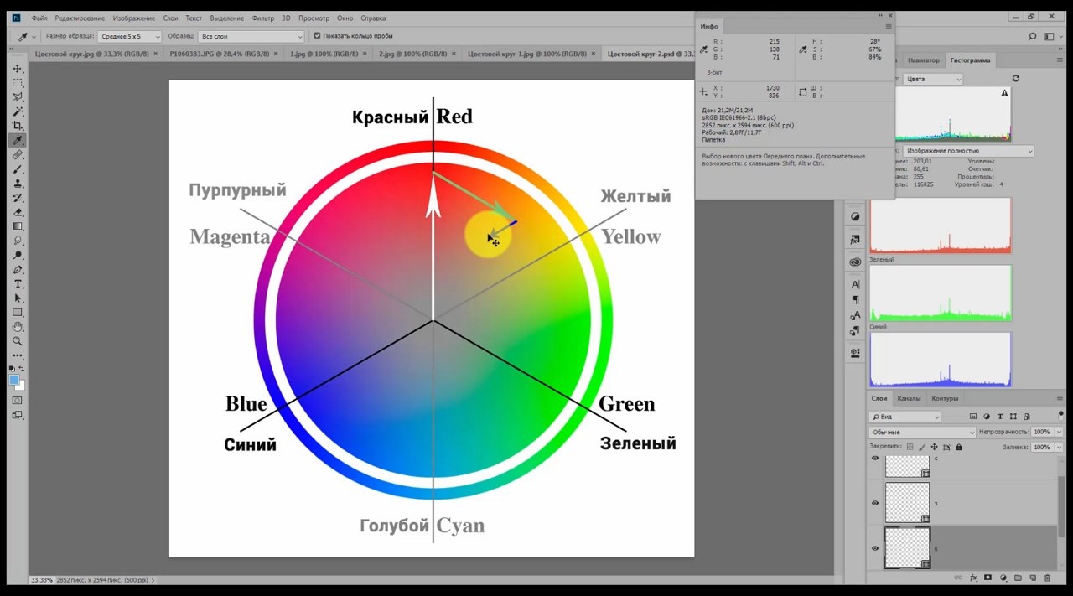Create a new layer
This screenshot has height=596, width=1073.
[1032, 578]
